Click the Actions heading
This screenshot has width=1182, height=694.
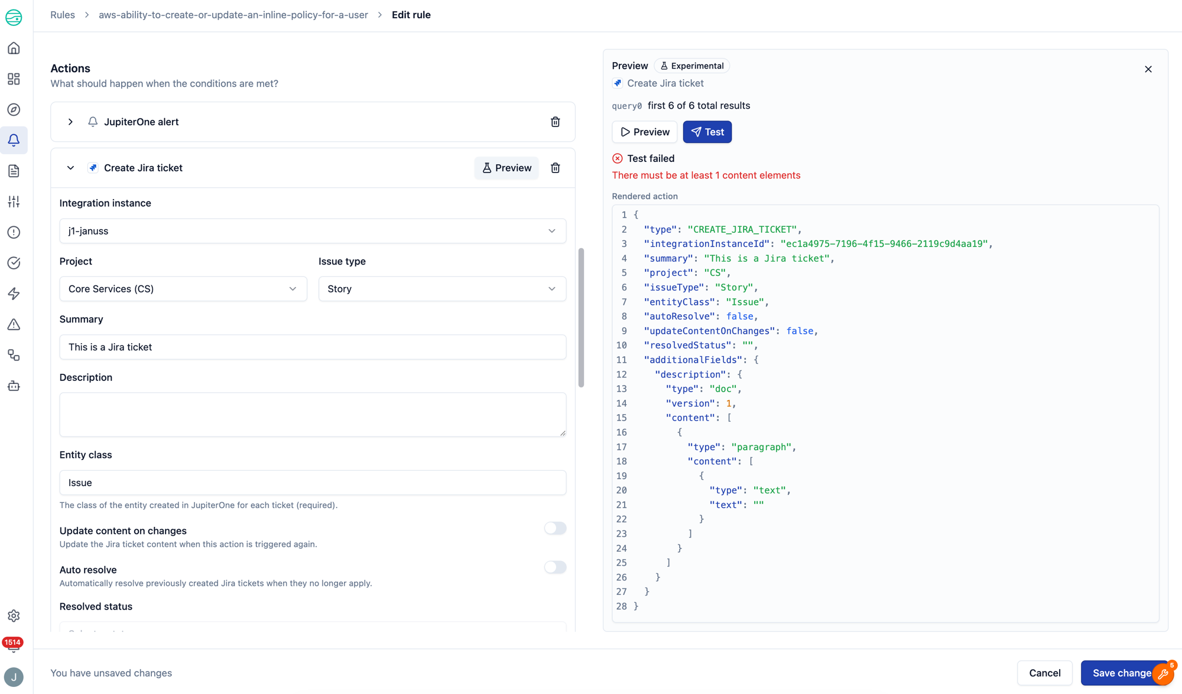(x=70, y=69)
